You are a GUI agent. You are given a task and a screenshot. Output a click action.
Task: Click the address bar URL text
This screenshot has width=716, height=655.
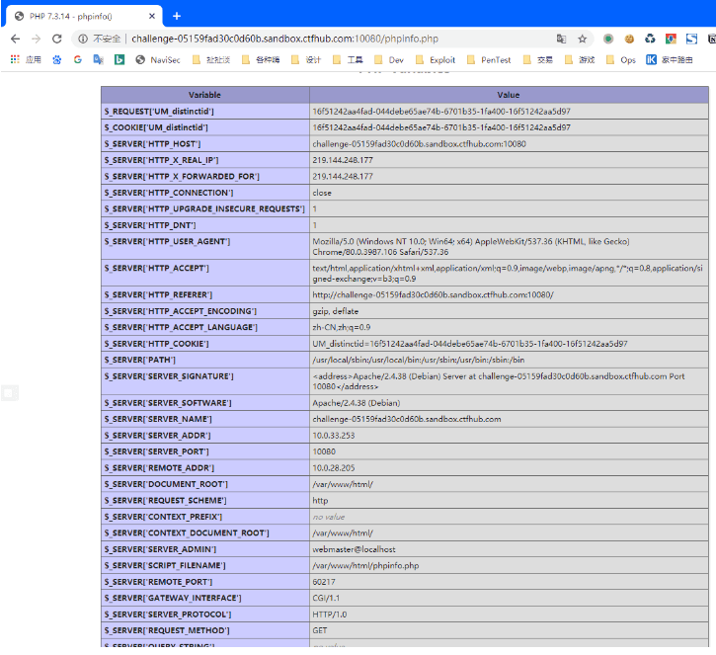pyautogui.click(x=285, y=39)
